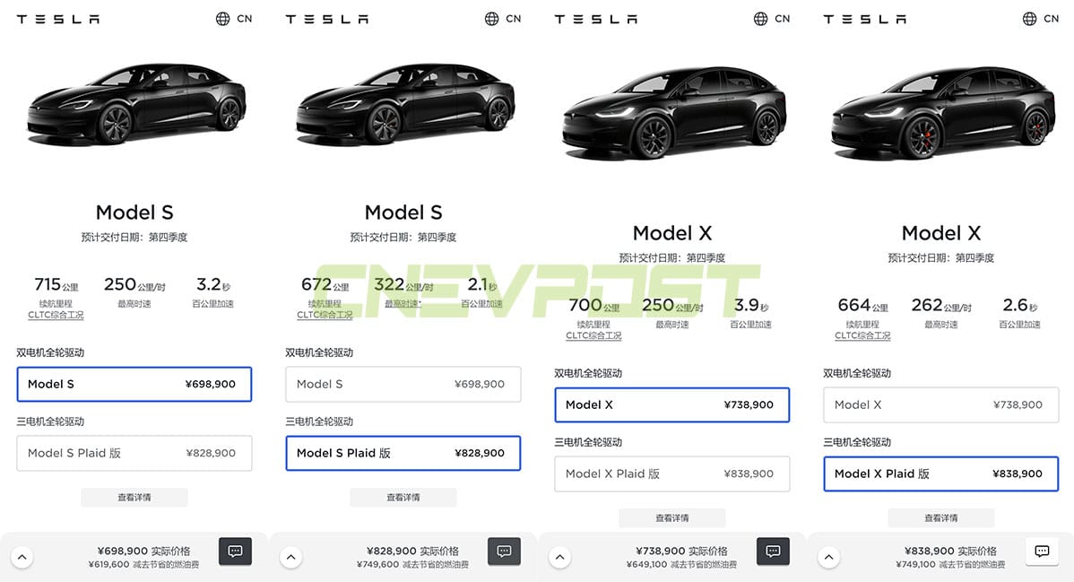Expand the bottom price summary for Model X
Viewport: 1074px width, 582px height.
click(559, 556)
